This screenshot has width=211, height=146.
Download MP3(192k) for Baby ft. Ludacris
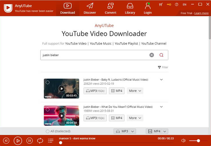[x=95, y=91]
